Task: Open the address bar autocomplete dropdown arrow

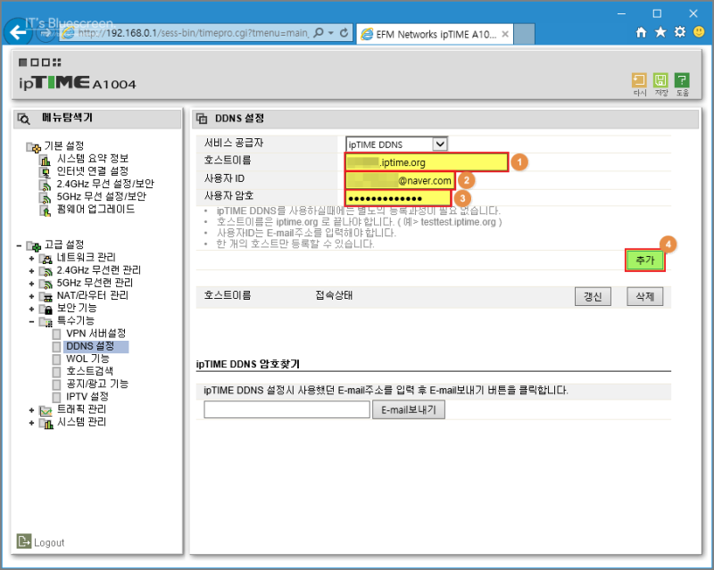Action: 331,33
